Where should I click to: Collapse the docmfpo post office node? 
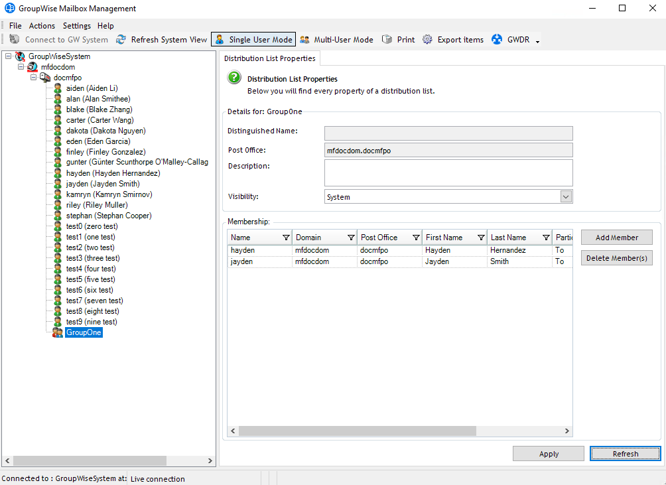[x=33, y=77]
